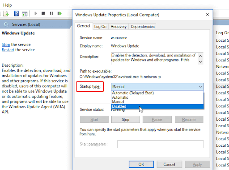
Task: Select the Services (Local) header icon
Action: (x=6, y=24)
